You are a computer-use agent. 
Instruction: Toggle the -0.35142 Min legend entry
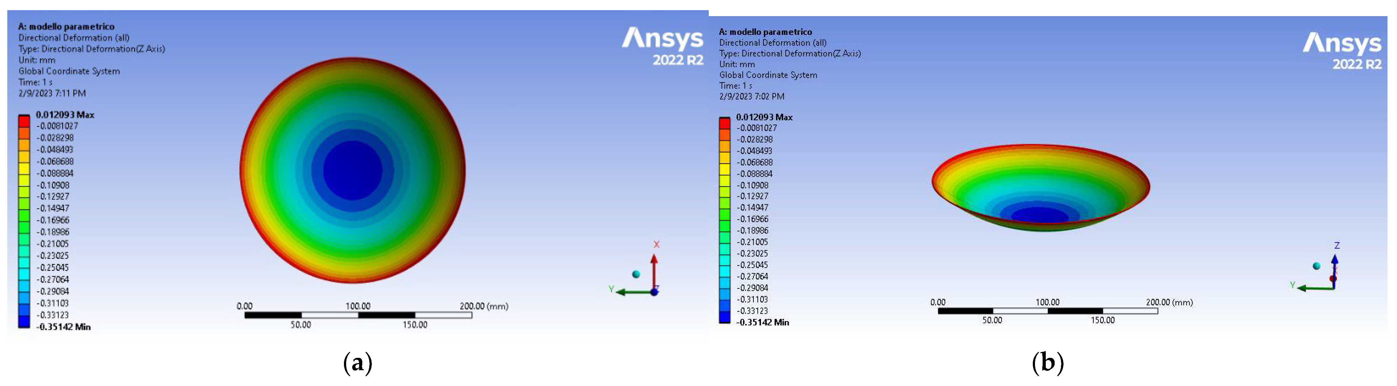point(64,327)
